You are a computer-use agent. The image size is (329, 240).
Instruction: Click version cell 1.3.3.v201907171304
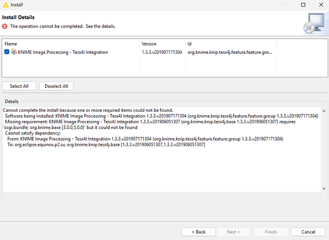pos(162,52)
